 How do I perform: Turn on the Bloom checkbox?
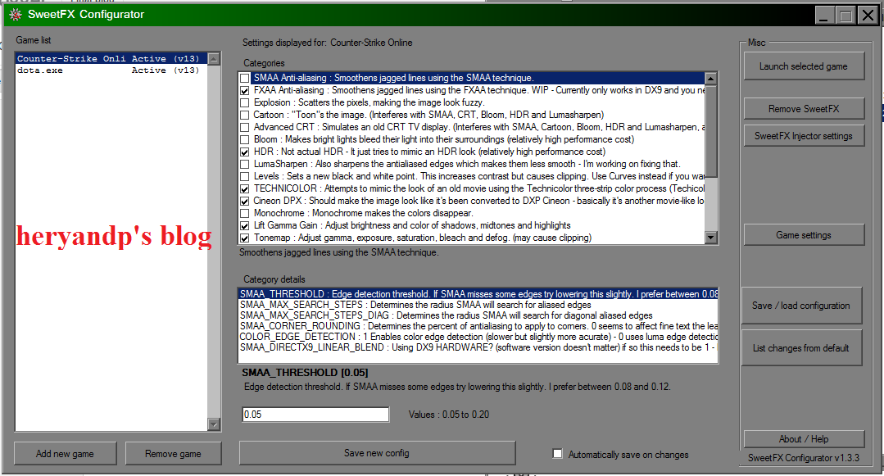(245, 140)
